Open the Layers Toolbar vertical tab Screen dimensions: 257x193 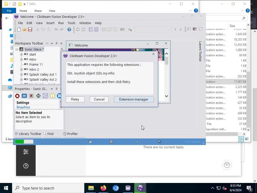click(x=200, y=51)
